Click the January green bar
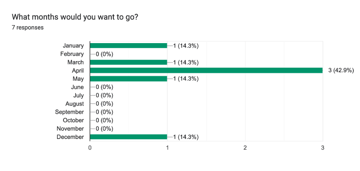This screenshot has width=360, height=171. tap(129, 45)
